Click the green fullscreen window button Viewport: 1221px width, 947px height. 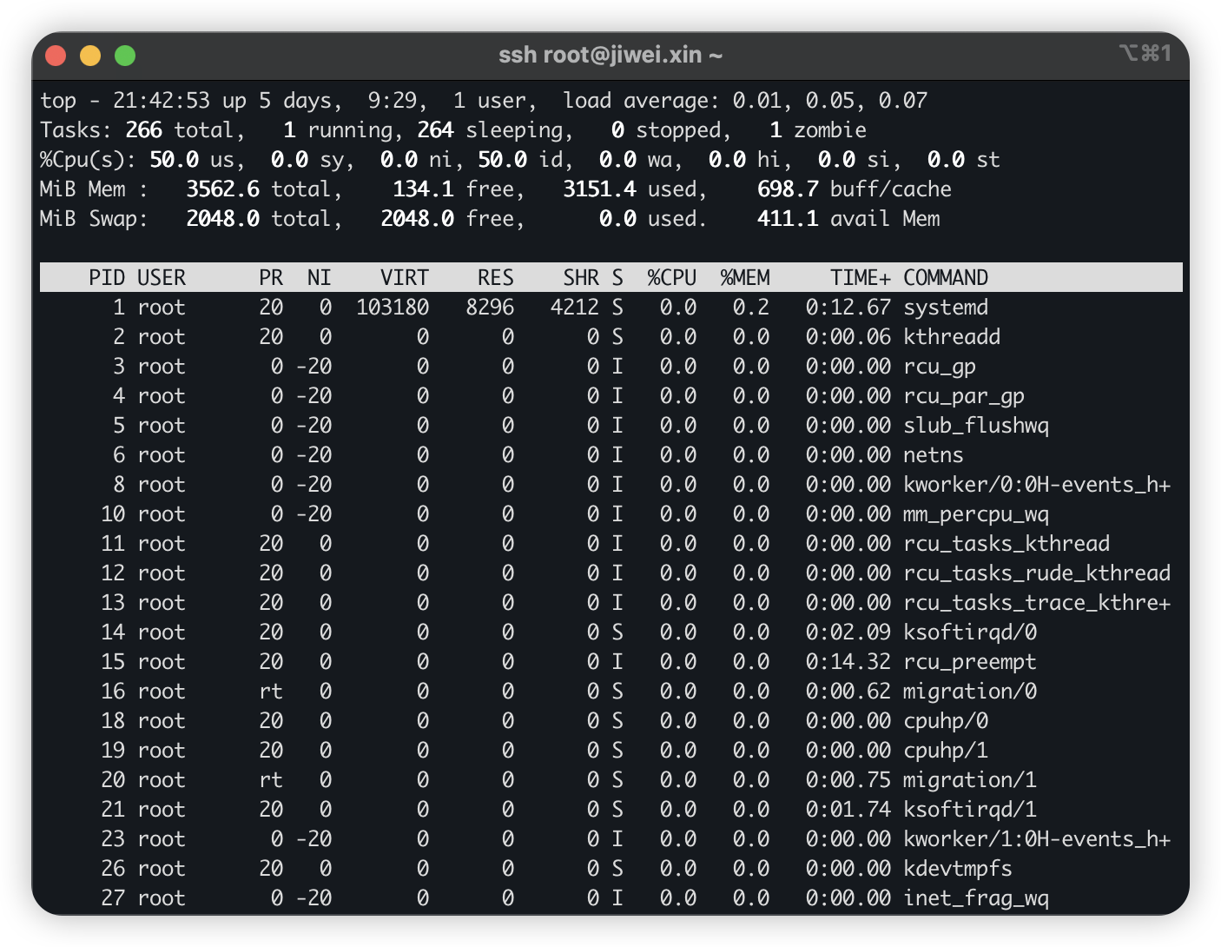tap(125, 56)
